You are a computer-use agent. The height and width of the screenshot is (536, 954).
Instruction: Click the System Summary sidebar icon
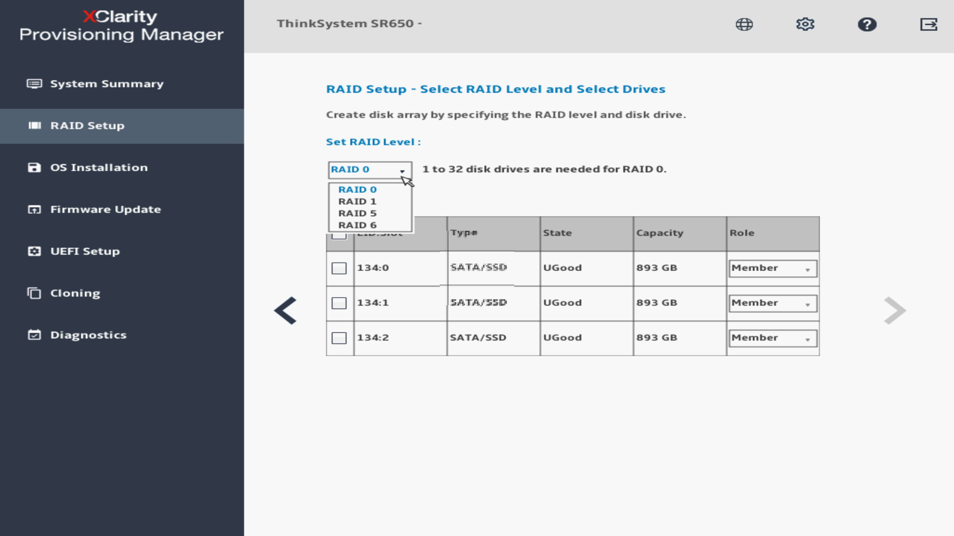coord(34,84)
